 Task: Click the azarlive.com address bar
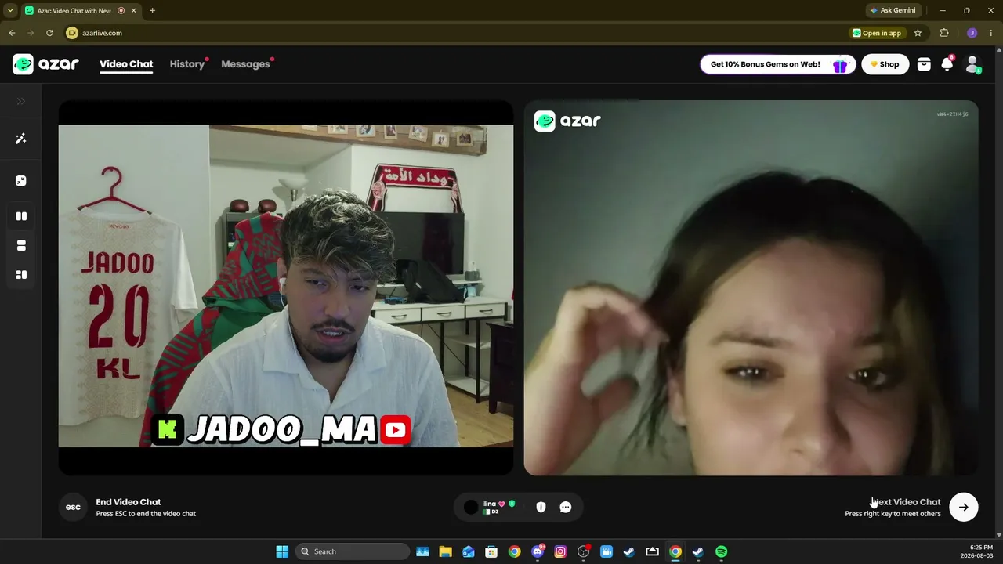(x=454, y=33)
